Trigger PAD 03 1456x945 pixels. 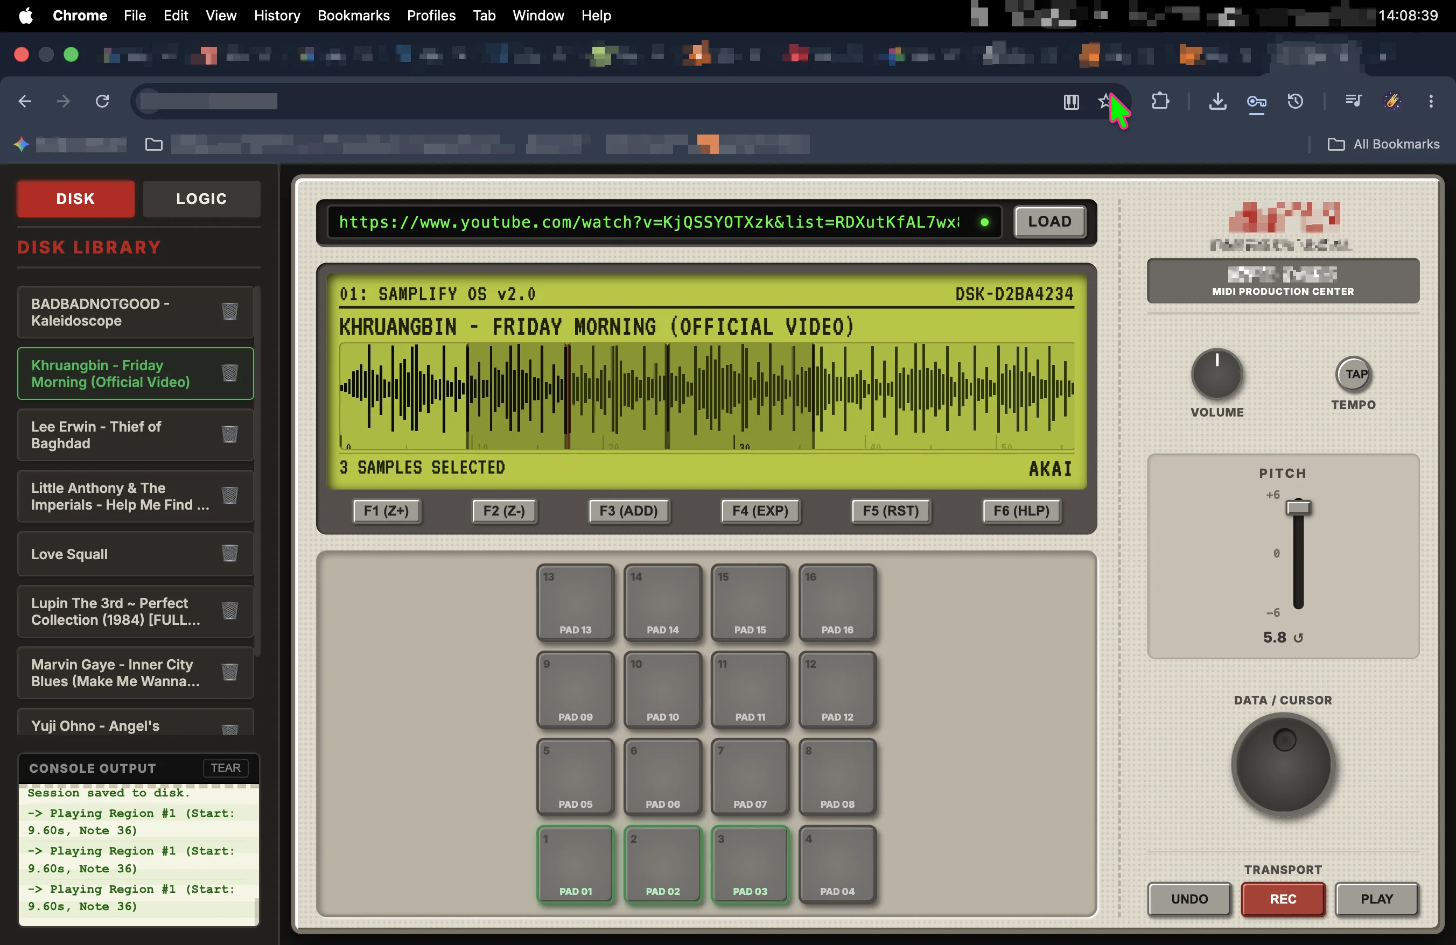coord(750,864)
